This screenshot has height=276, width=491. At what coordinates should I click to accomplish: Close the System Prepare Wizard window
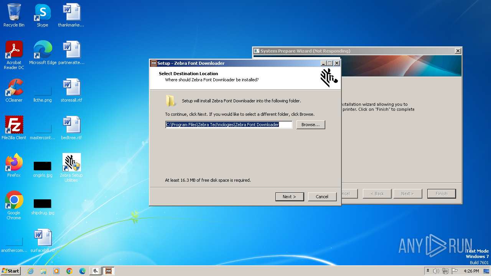pyautogui.click(x=458, y=51)
